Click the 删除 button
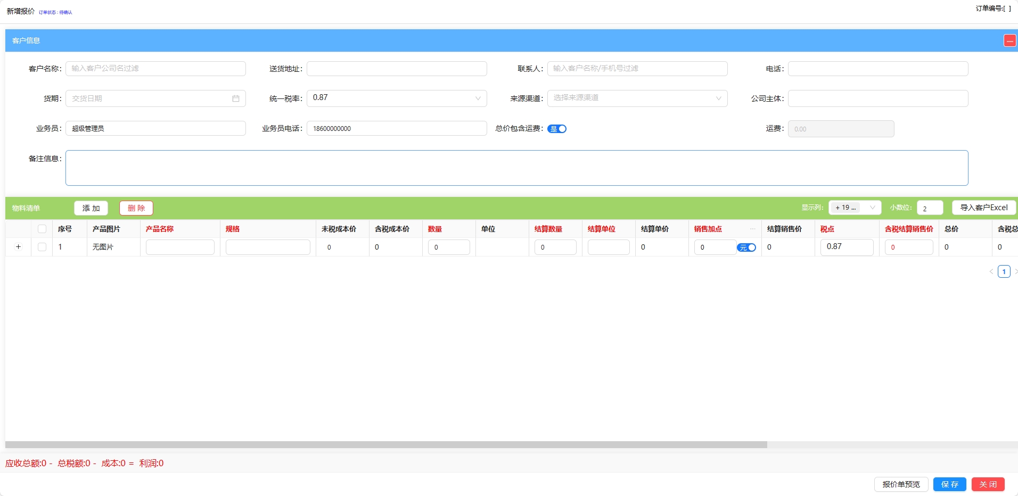The width and height of the screenshot is (1018, 496). [136, 208]
